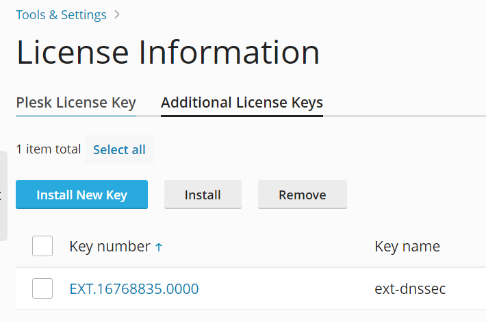Switch to the Plesk License Key tab
This screenshot has width=486, height=322.
pos(76,103)
